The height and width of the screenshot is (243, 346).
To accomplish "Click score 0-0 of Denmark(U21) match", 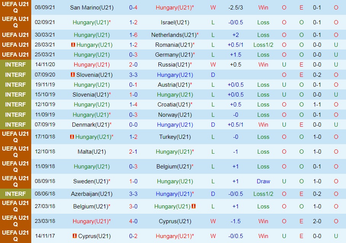I will (x=133, y=125).
